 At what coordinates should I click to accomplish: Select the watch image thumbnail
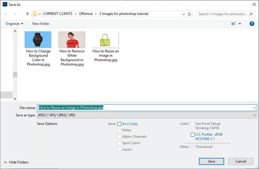click(38, 40)
